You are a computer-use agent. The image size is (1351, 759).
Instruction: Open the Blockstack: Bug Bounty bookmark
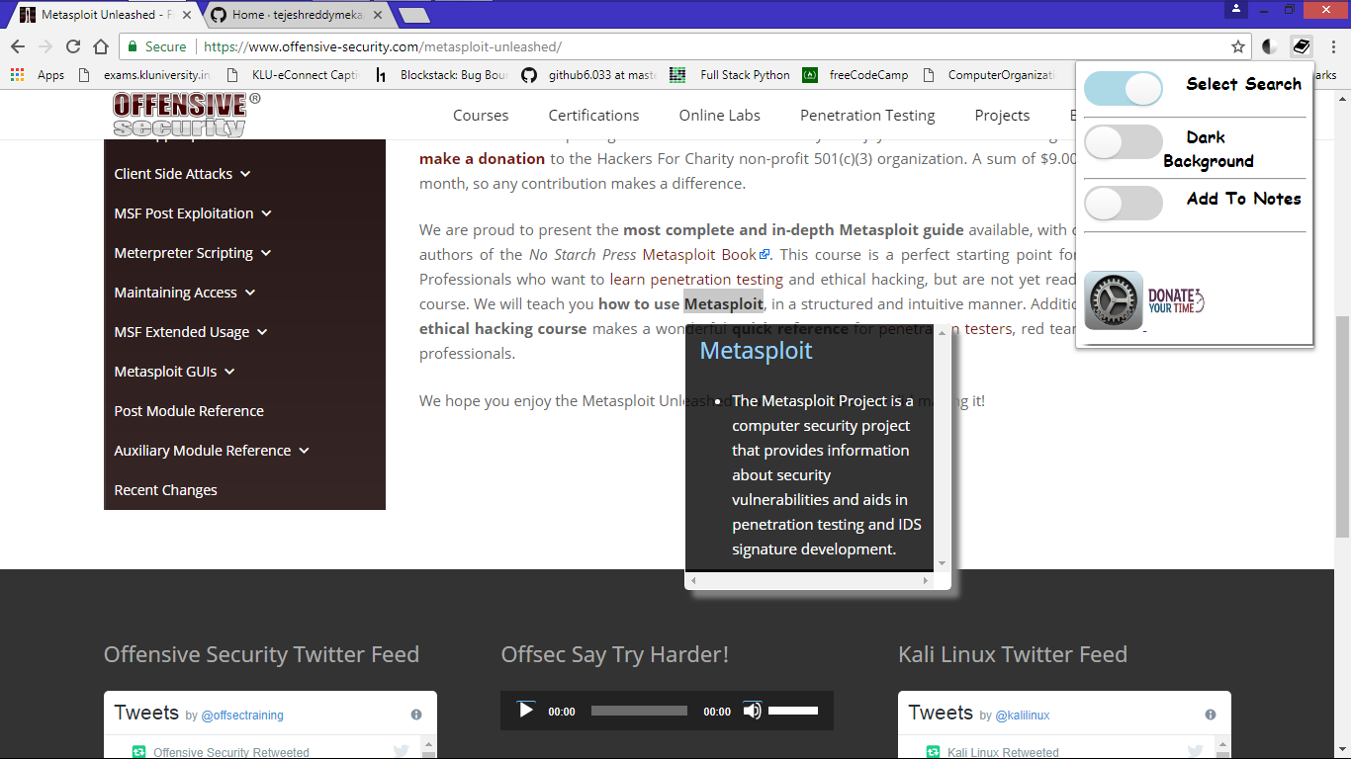440,75
